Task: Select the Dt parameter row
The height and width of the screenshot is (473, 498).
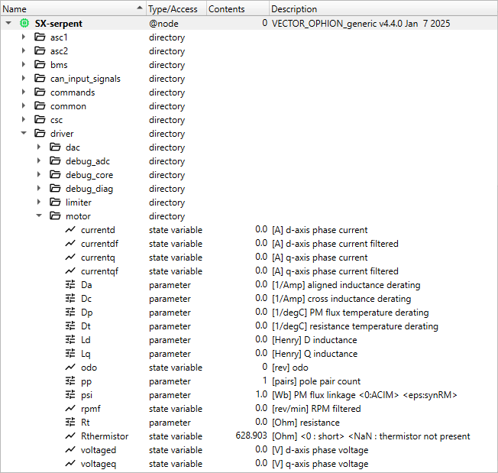Action: (249, 326)
